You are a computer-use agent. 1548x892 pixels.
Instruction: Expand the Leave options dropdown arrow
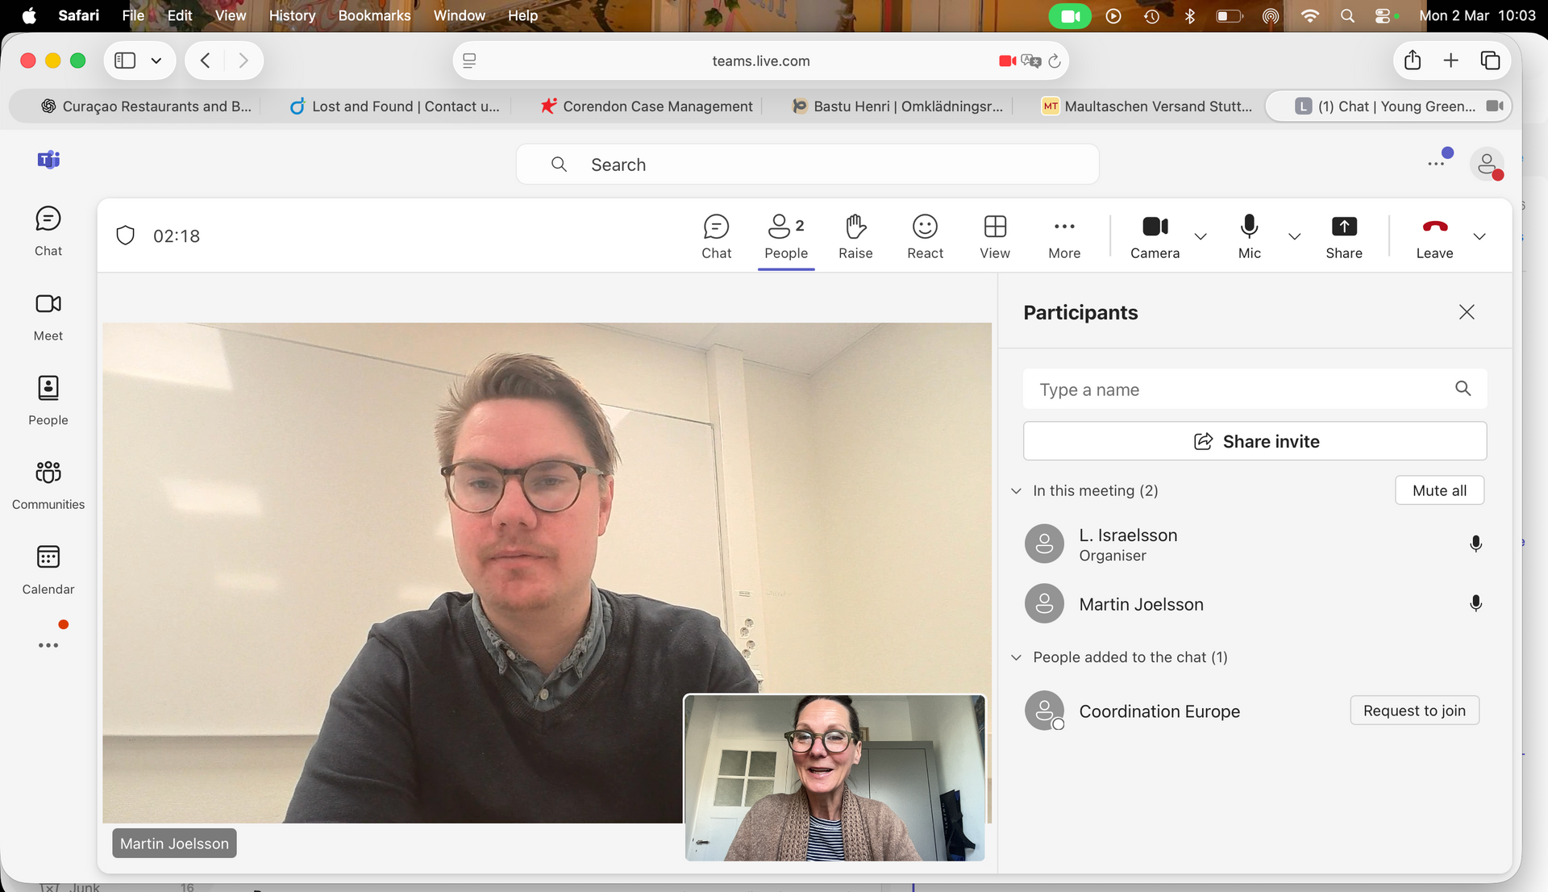(x=1479, y=236)
